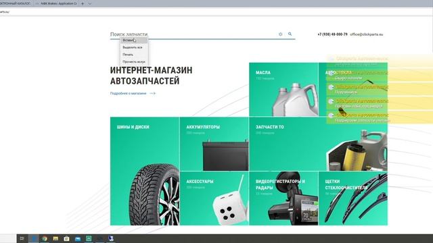433x243 pixels.
Task: Open the АКСЕССУАРЫ category tile
Action: click(x=214, y=198)
